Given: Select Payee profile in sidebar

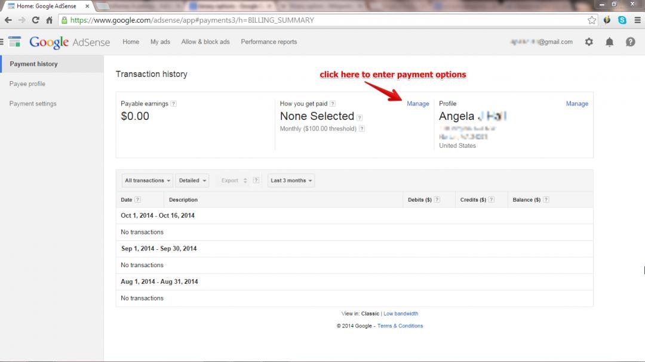Looking at the screenshot, I should point(27,84).
